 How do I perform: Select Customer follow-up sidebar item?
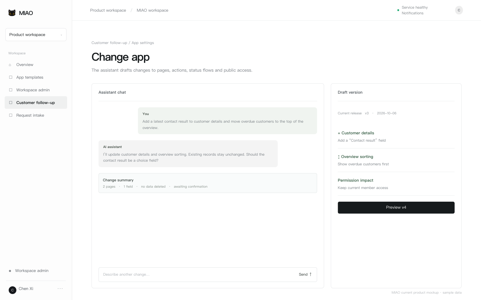coord(36,103)
